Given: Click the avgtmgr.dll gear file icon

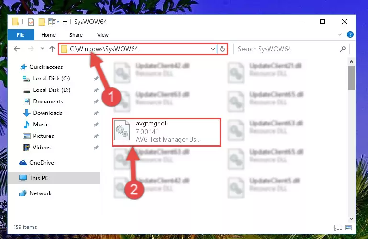Looking at the screenshot, I should [122, 130].
